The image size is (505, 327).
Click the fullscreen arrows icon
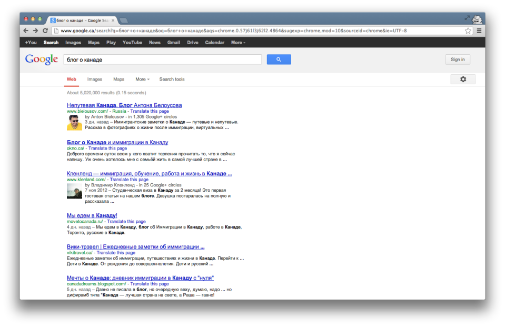pyautogui.click(x=467, y=18)
